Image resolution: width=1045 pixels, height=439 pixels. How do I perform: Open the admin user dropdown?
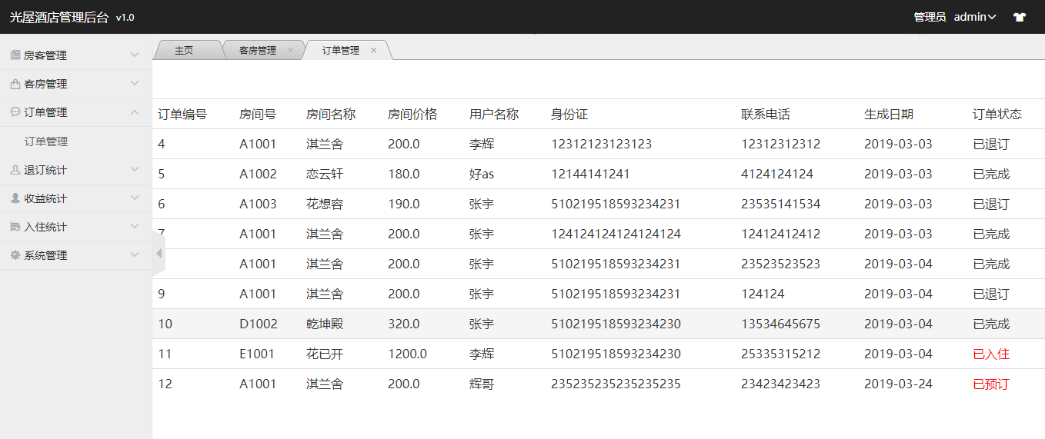975,17
